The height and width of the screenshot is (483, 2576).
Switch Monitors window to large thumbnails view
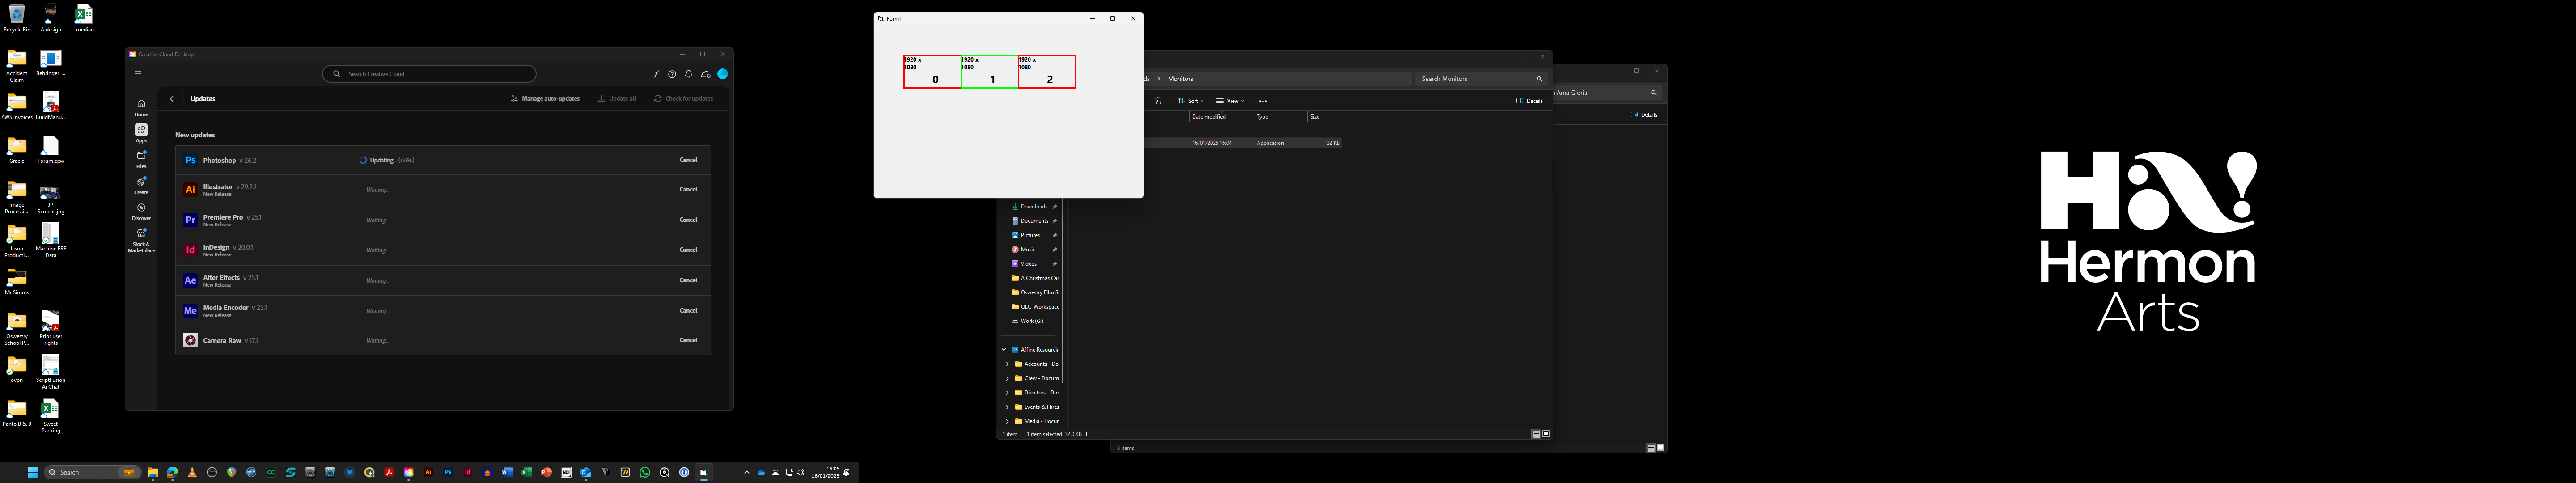click(x=1546, y=434)
